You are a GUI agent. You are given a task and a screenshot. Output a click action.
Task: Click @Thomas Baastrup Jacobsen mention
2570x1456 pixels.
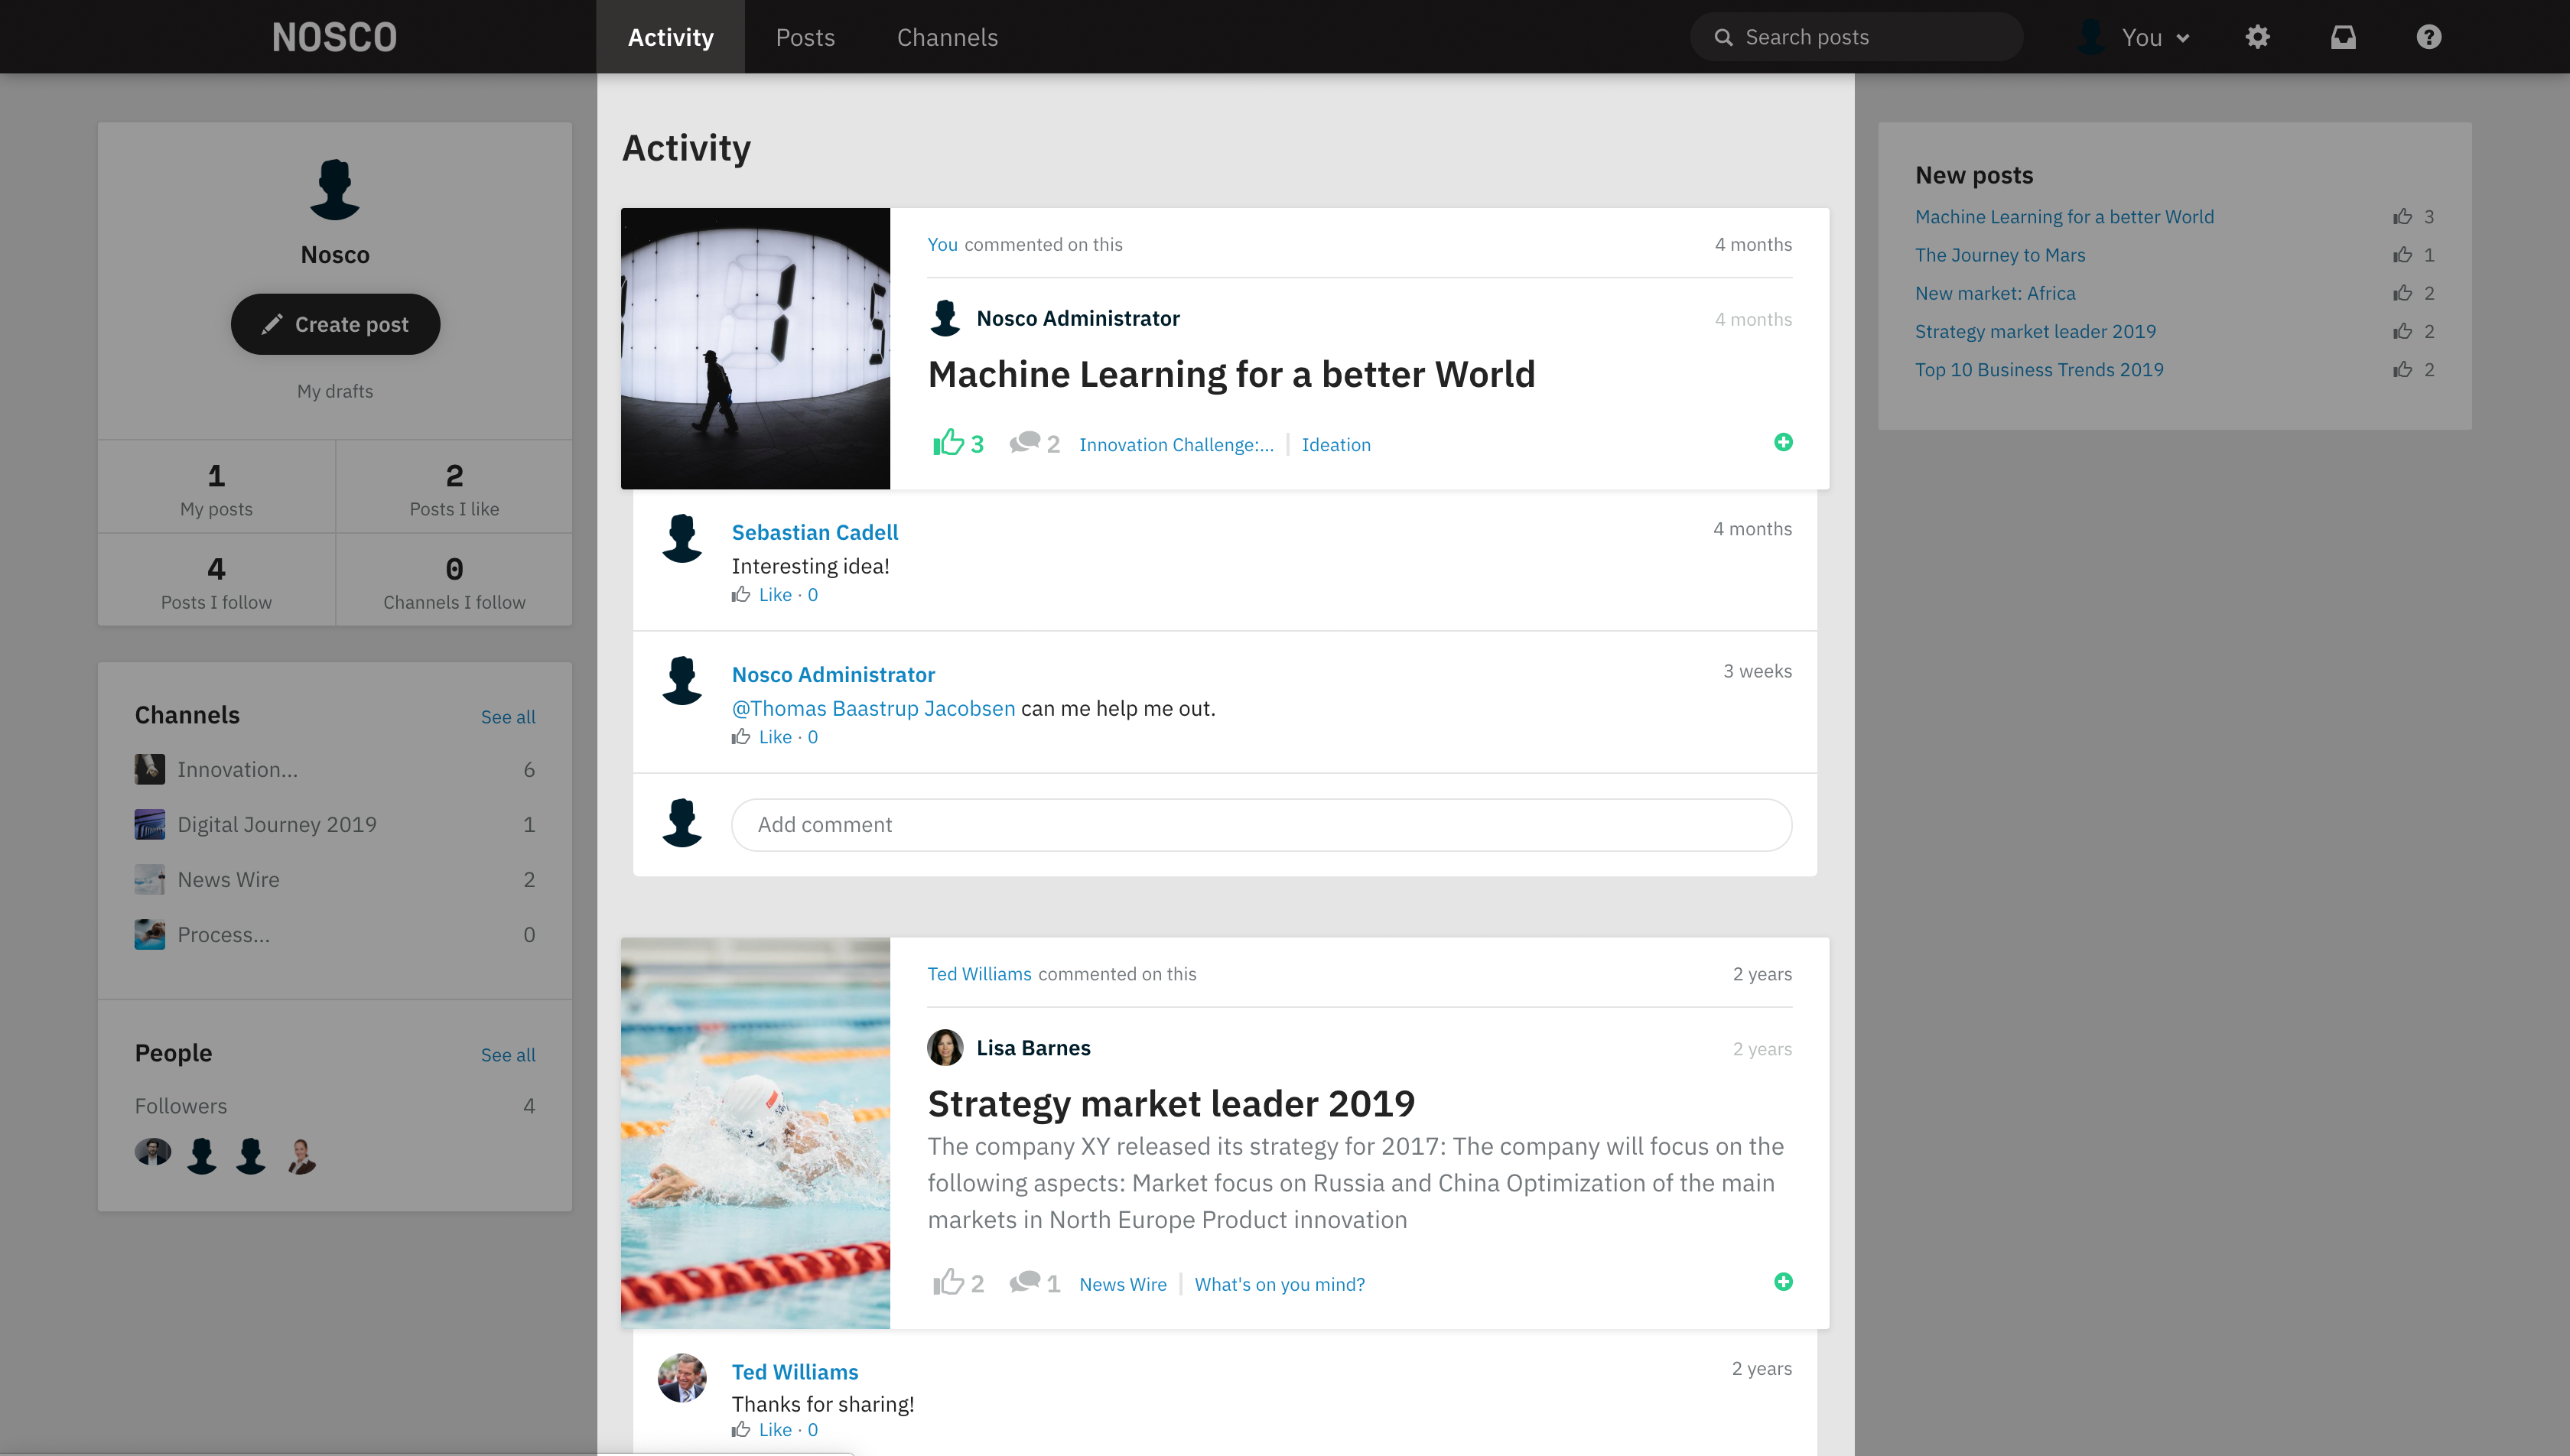tap(873, 708)
